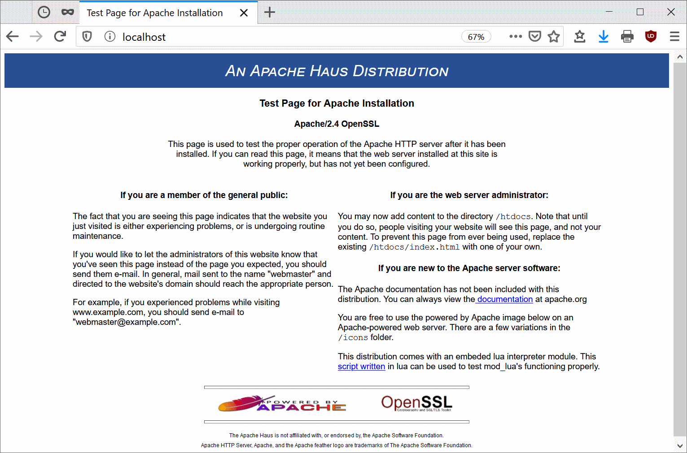Click heading If you are new to Apache server software
Screen dimensions: 687x453
click(469, 268)
